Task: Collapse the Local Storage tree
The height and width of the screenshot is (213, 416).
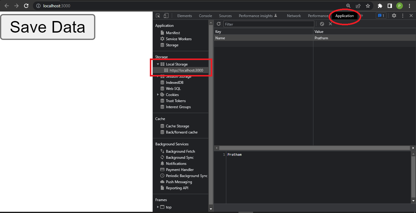Action: (x=158, y=64)
